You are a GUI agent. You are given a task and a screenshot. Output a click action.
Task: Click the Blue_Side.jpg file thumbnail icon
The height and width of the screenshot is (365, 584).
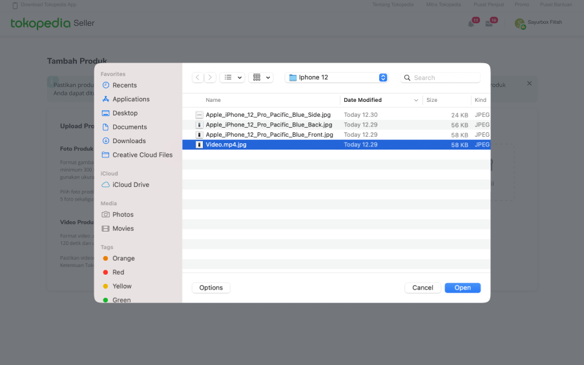point(199,115)
